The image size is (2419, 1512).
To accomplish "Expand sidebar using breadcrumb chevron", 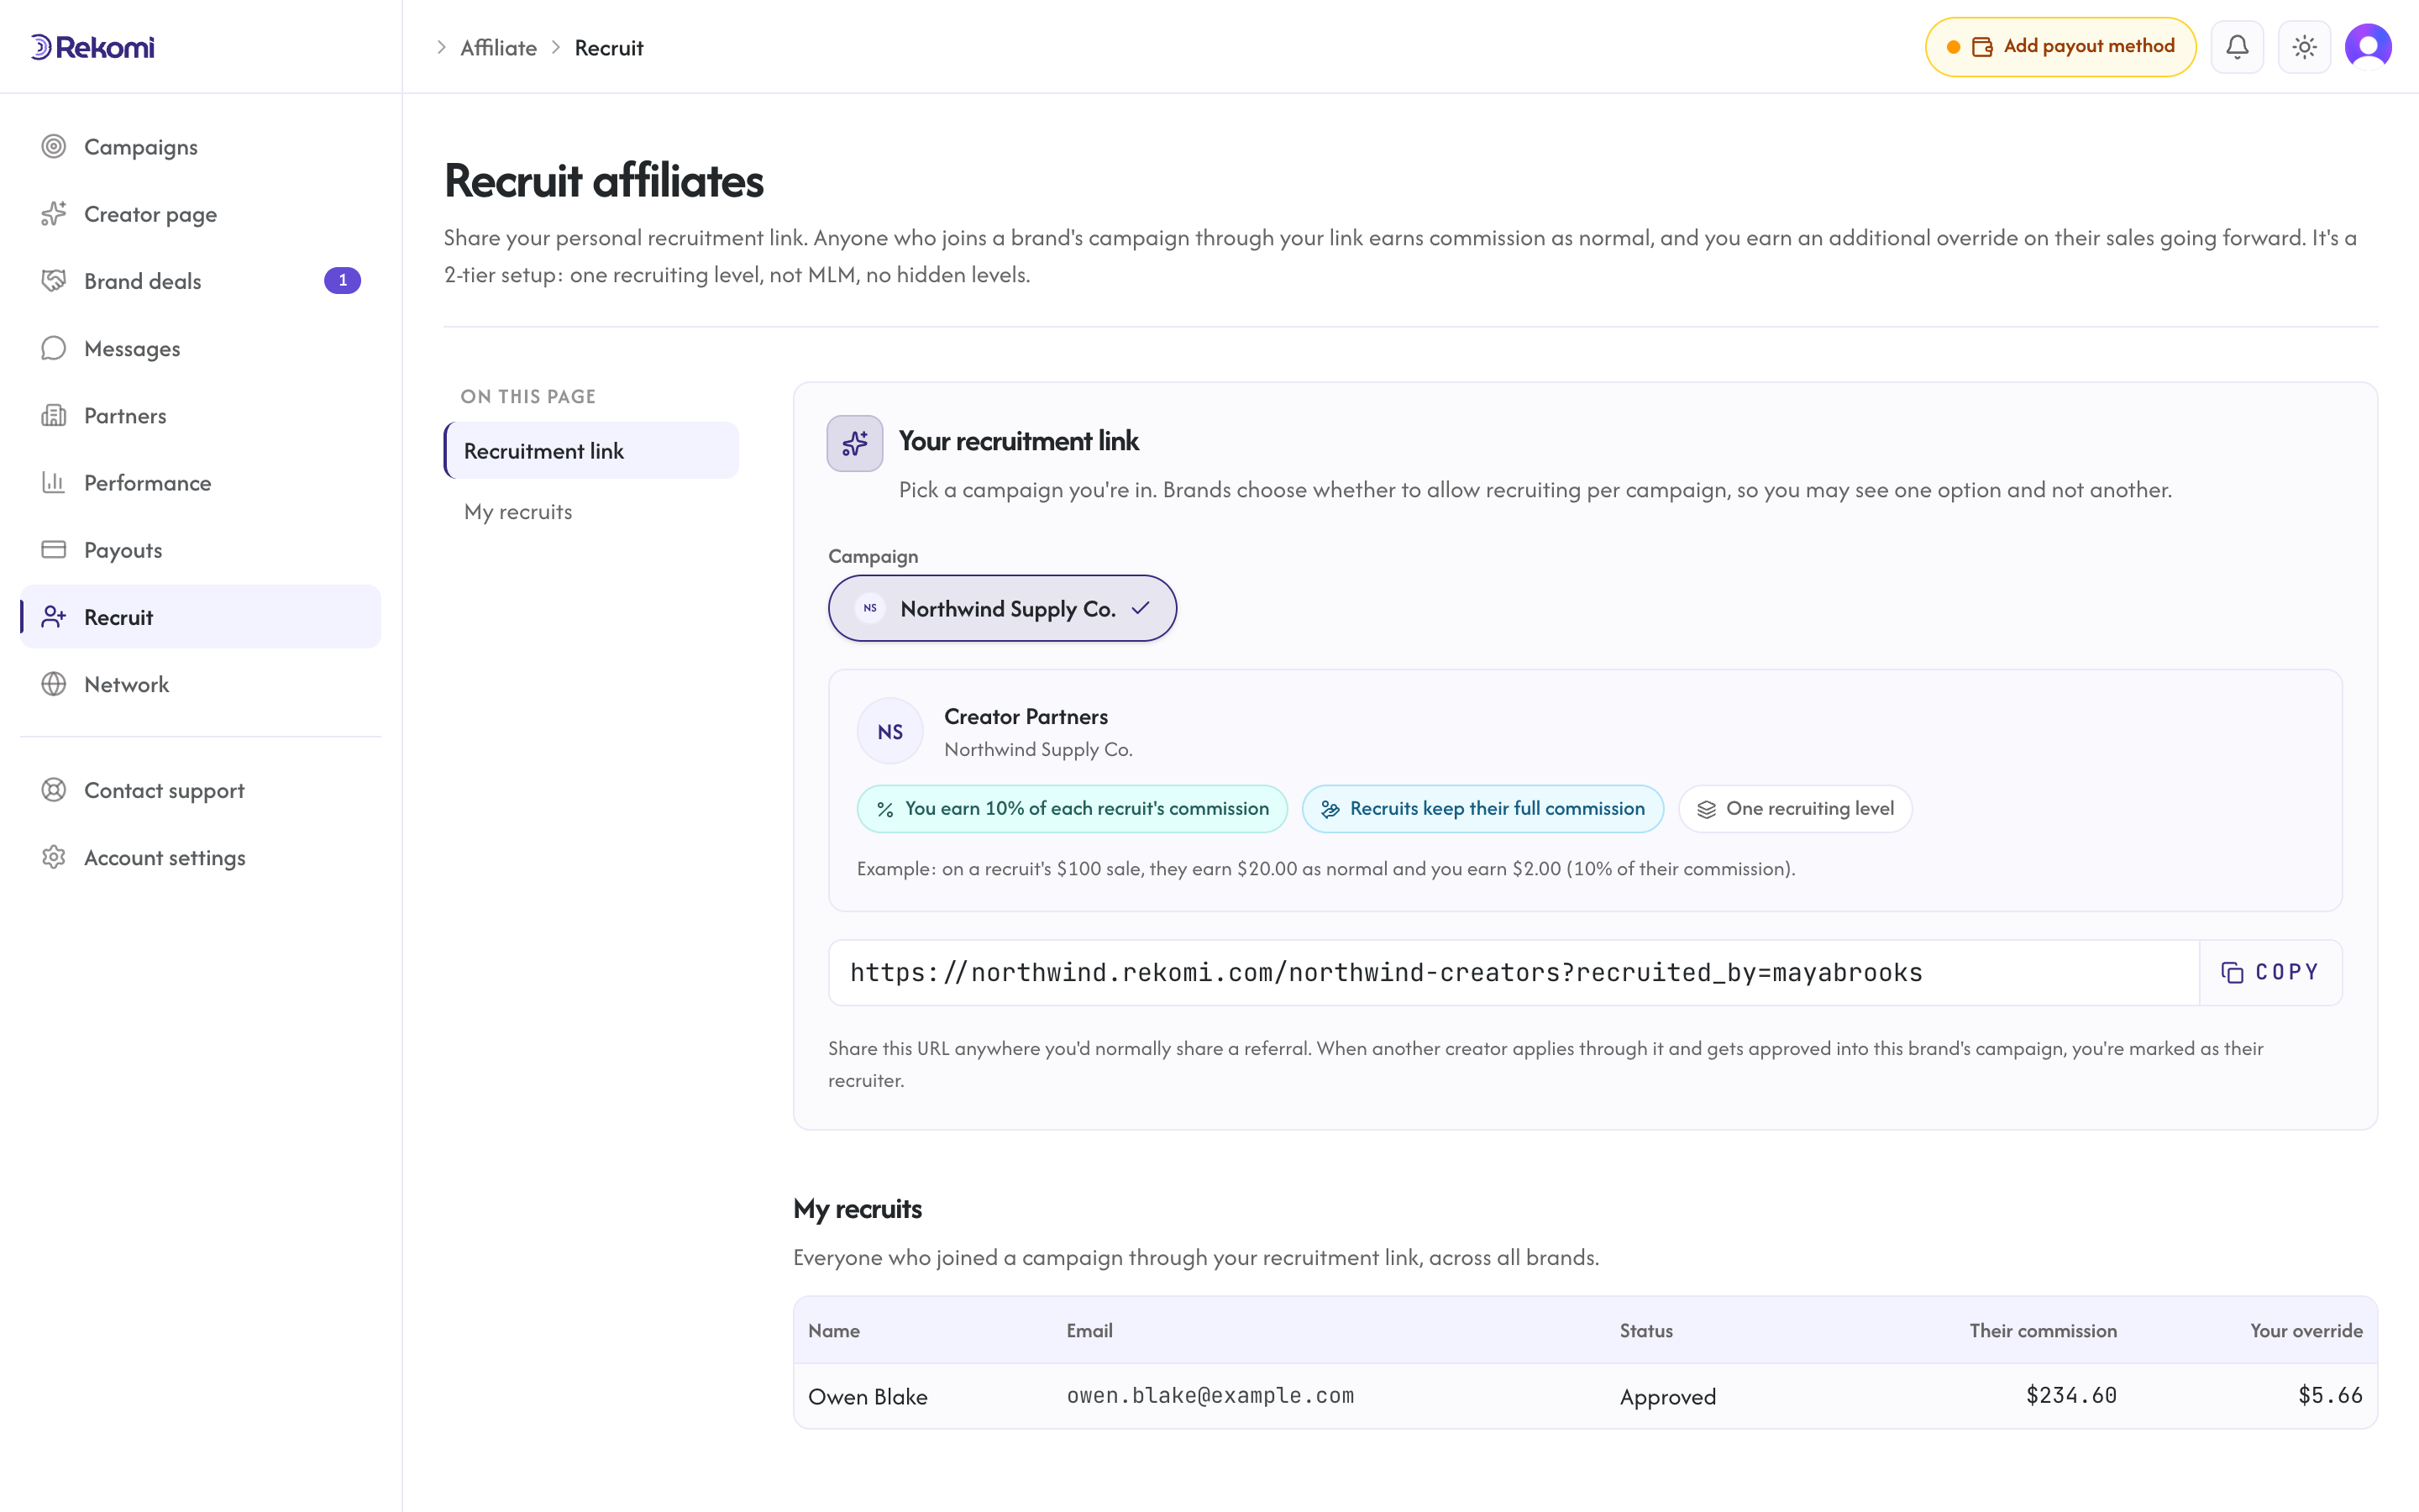I will point(441,48).
